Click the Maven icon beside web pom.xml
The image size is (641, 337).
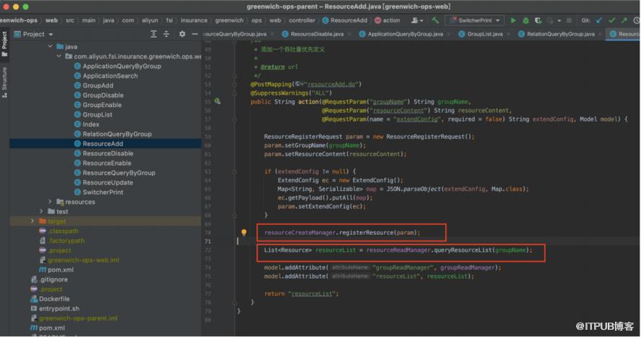[x=42, y=269]
